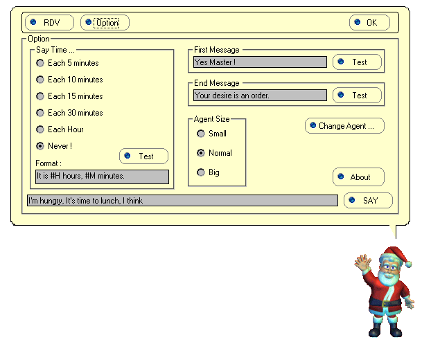This screenshot has width=422, height=342.
Task: Open the Change Agent dialog
Action: [x=344, y=126]
